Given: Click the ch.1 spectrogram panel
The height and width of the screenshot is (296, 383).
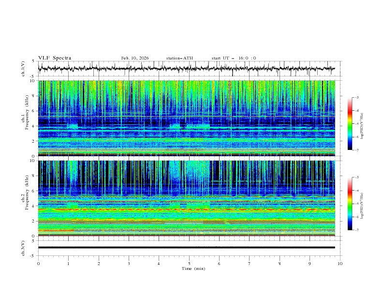Looking at the screenshot, I should (x=186, y=118).
